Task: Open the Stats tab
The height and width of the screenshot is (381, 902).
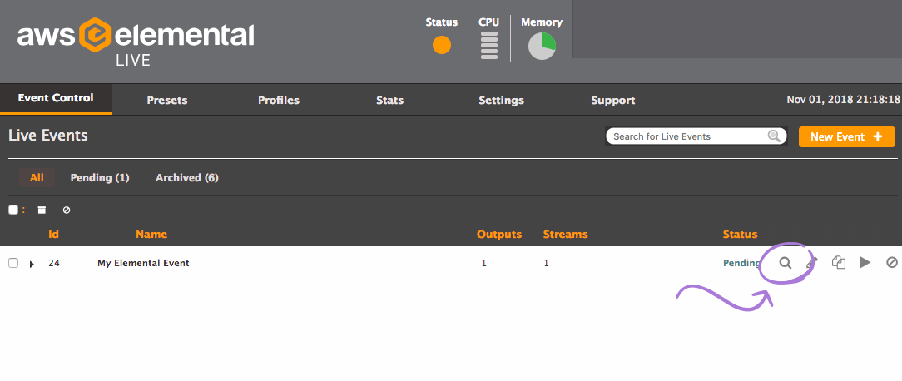Action: click(x=390, y=100)
